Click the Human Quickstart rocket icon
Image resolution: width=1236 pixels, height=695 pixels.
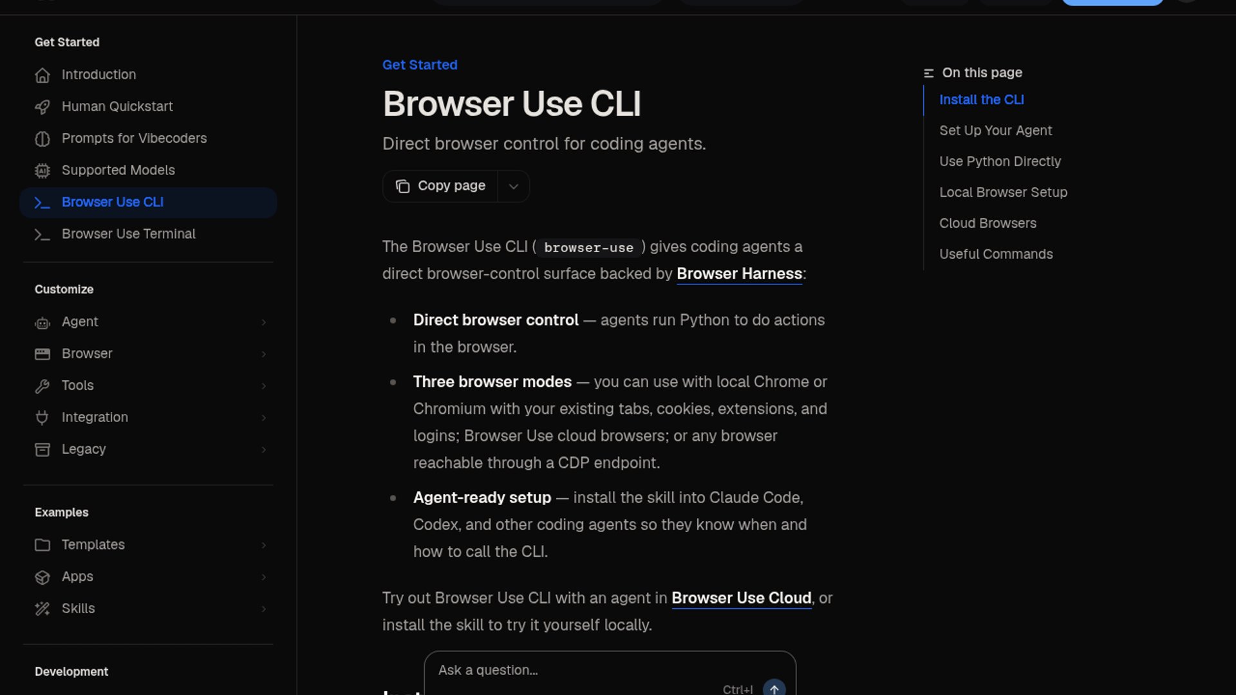(42, 107)
